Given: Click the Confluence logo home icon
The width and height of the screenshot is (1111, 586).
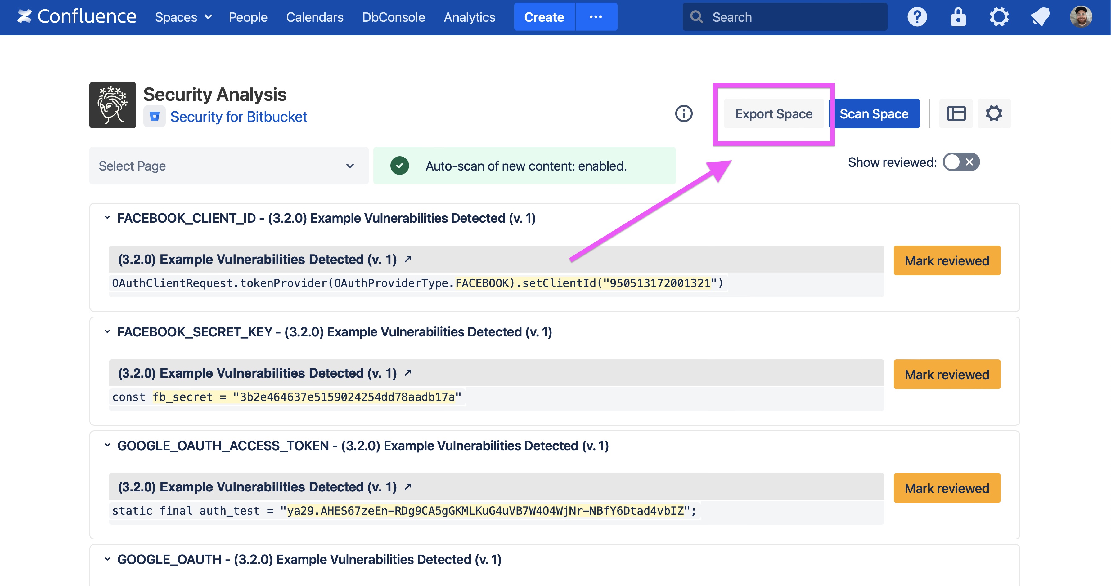Looking at the screenshot, I should point(25,17).
